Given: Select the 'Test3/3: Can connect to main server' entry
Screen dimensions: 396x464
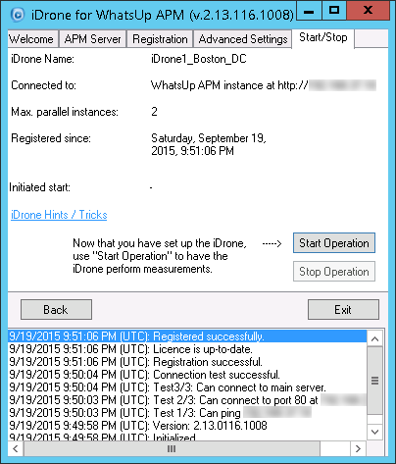Looking at the screenshot, I should [x=187, y=387].
